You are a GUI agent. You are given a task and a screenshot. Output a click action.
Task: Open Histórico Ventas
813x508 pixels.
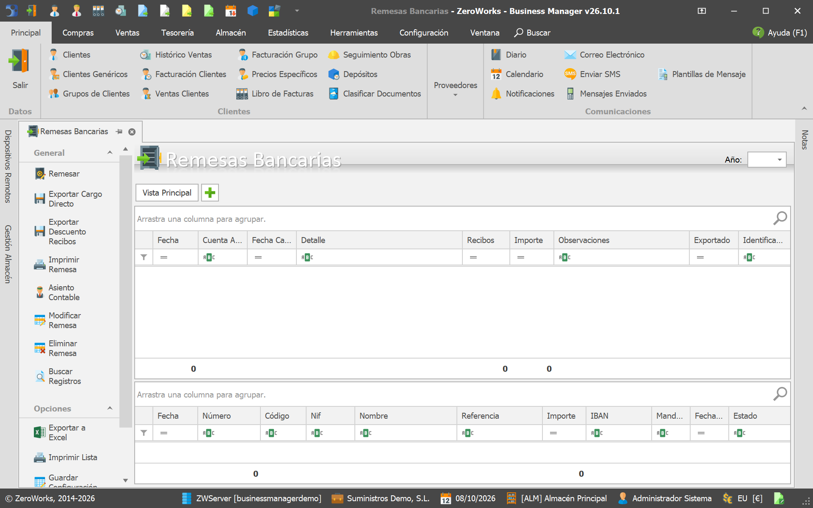tap(176, 55)
